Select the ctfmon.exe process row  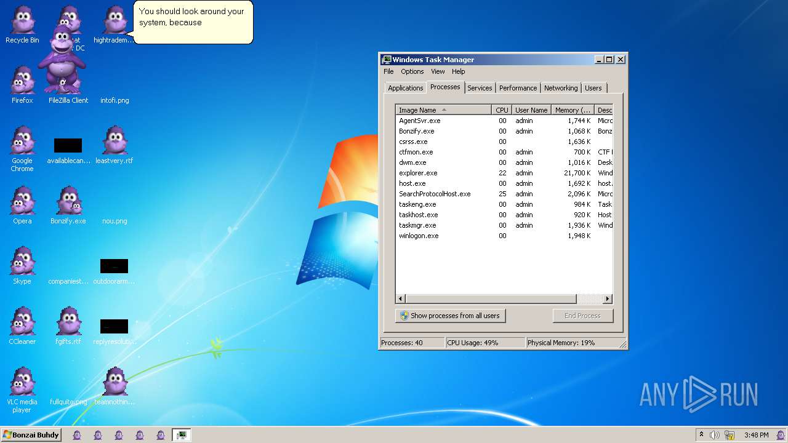(504, 152)
